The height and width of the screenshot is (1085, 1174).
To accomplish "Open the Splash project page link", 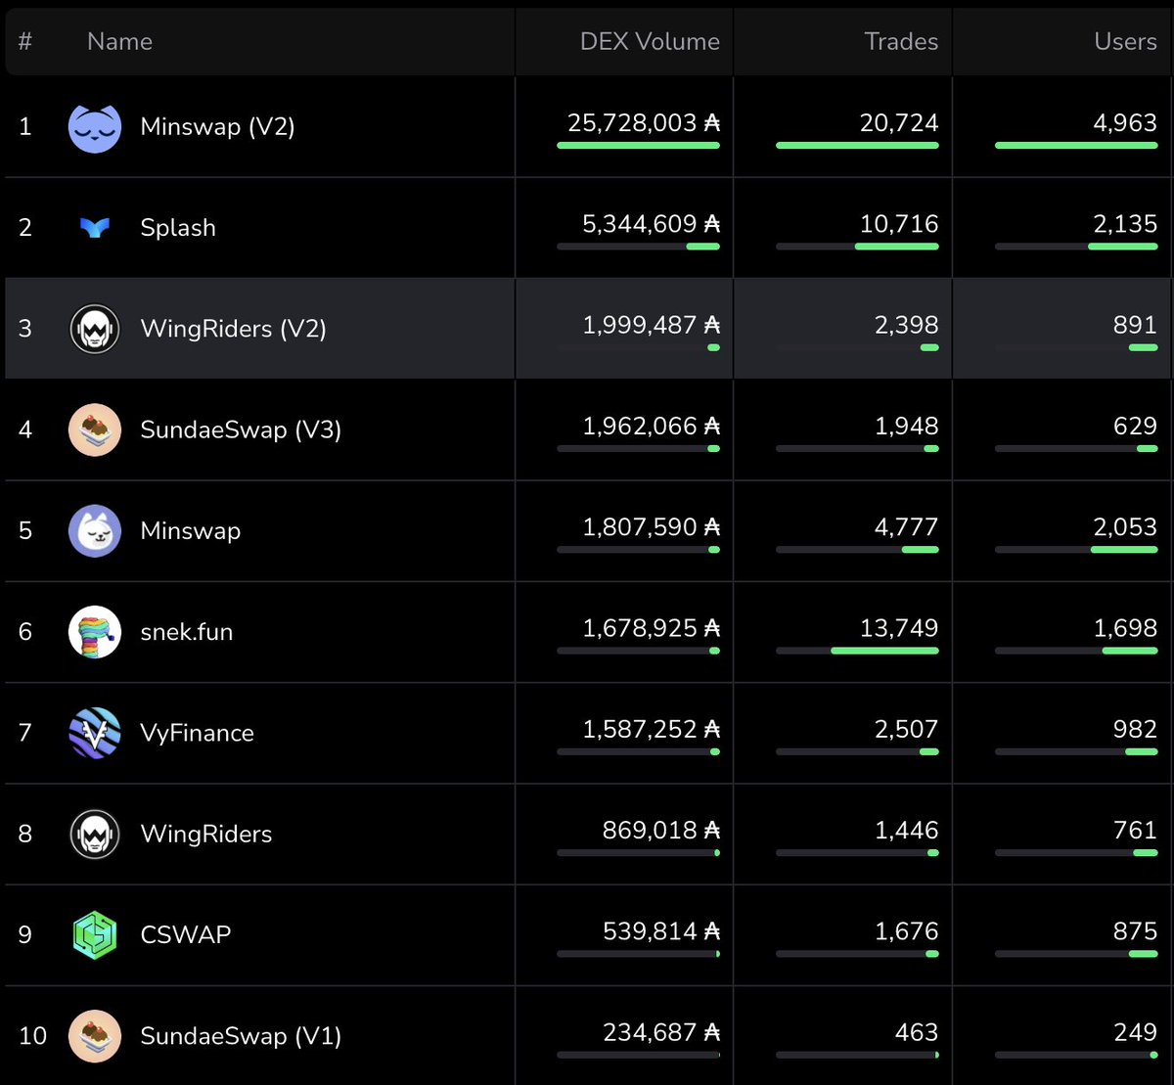I will coord(177,227).
